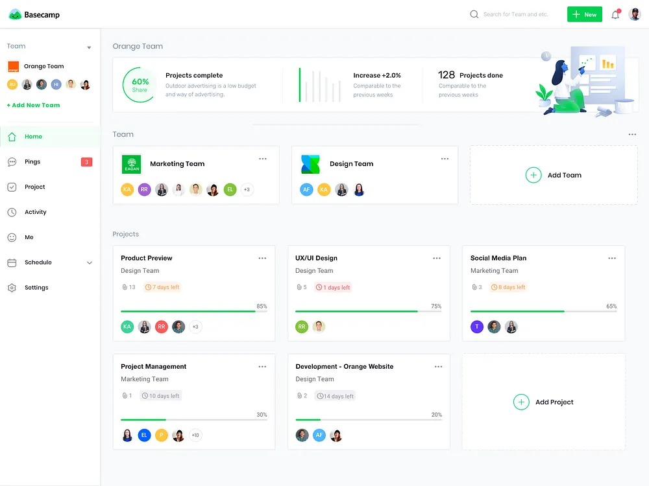Viewport: 649px width, 486px height.
Task: Click attachment clip icon on Social Media Plan
Action: 474,287
